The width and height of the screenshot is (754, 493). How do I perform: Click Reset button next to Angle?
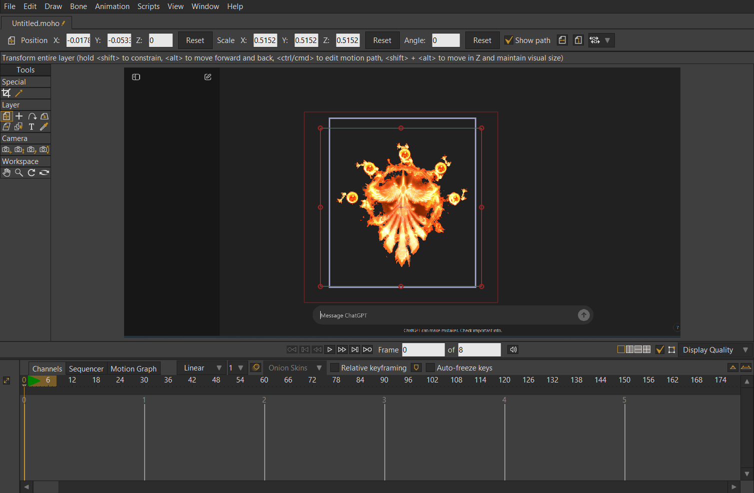coord(482,40)
